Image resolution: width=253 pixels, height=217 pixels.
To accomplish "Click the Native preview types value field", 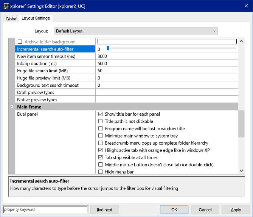I will 167,100.
